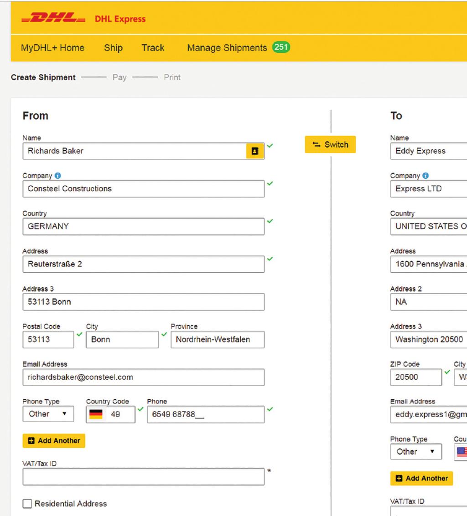Open the Track menu
This screenshot has height=516, width=467.
[153, 48]
